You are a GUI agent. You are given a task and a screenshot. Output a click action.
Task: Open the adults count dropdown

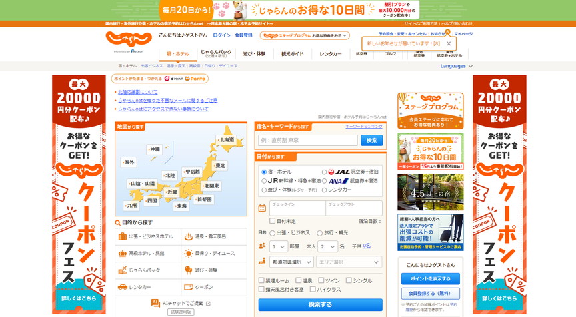(x=328, y=246)
